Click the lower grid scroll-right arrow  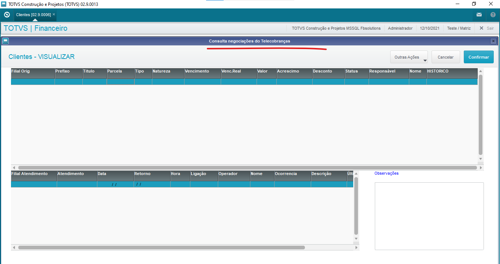pyautogui.click(x=357, y=248)
